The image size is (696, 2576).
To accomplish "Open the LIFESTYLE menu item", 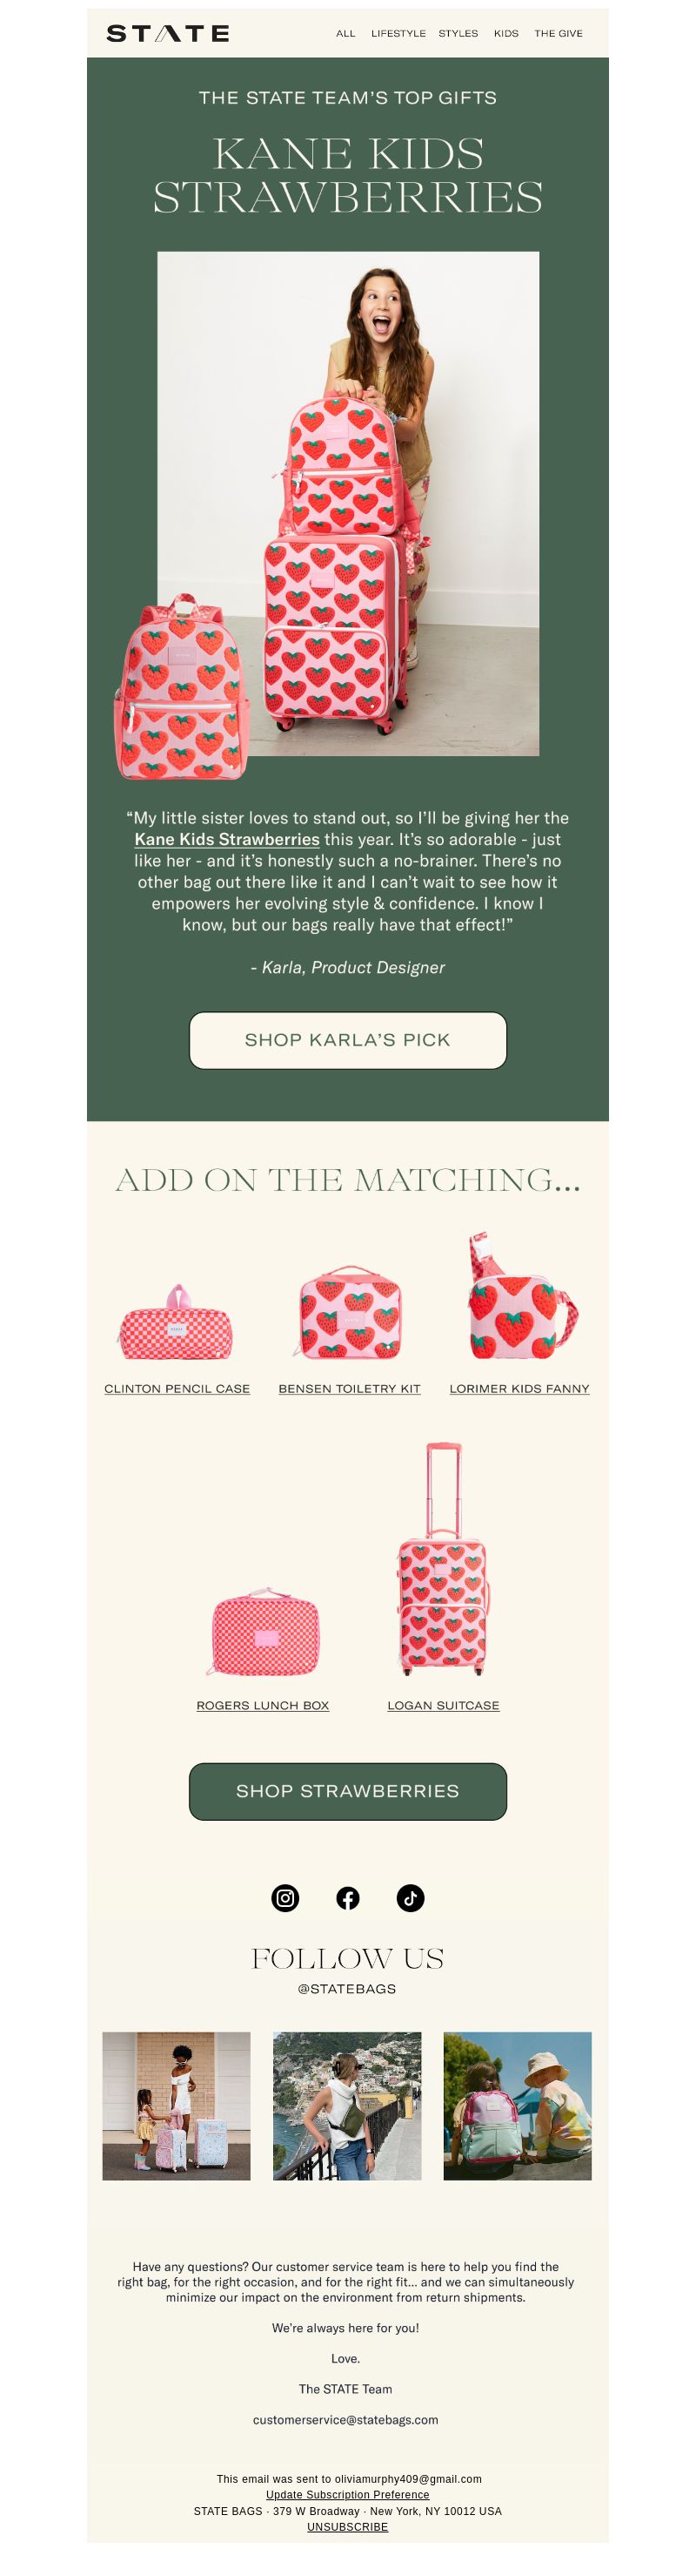I will [x=398, y=34].
